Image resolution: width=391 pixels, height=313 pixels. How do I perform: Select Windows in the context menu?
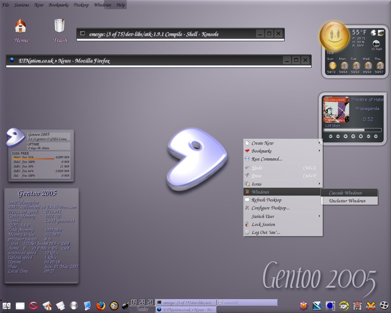(283, 192)
